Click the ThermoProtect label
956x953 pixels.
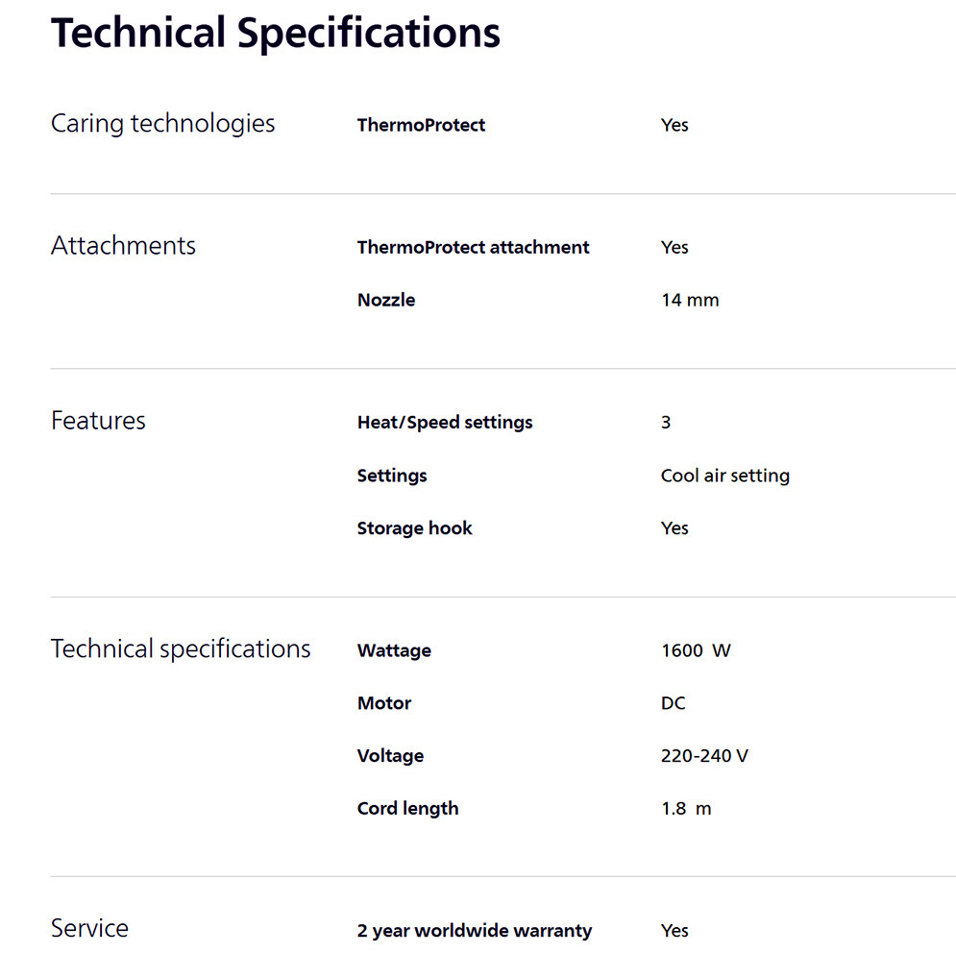point(421,125)
